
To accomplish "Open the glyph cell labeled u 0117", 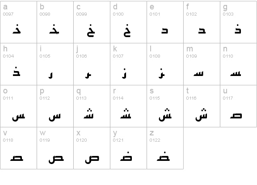I will click(x=239, y=106).
